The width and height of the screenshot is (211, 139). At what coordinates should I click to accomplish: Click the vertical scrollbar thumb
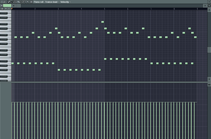pos(209,50)
